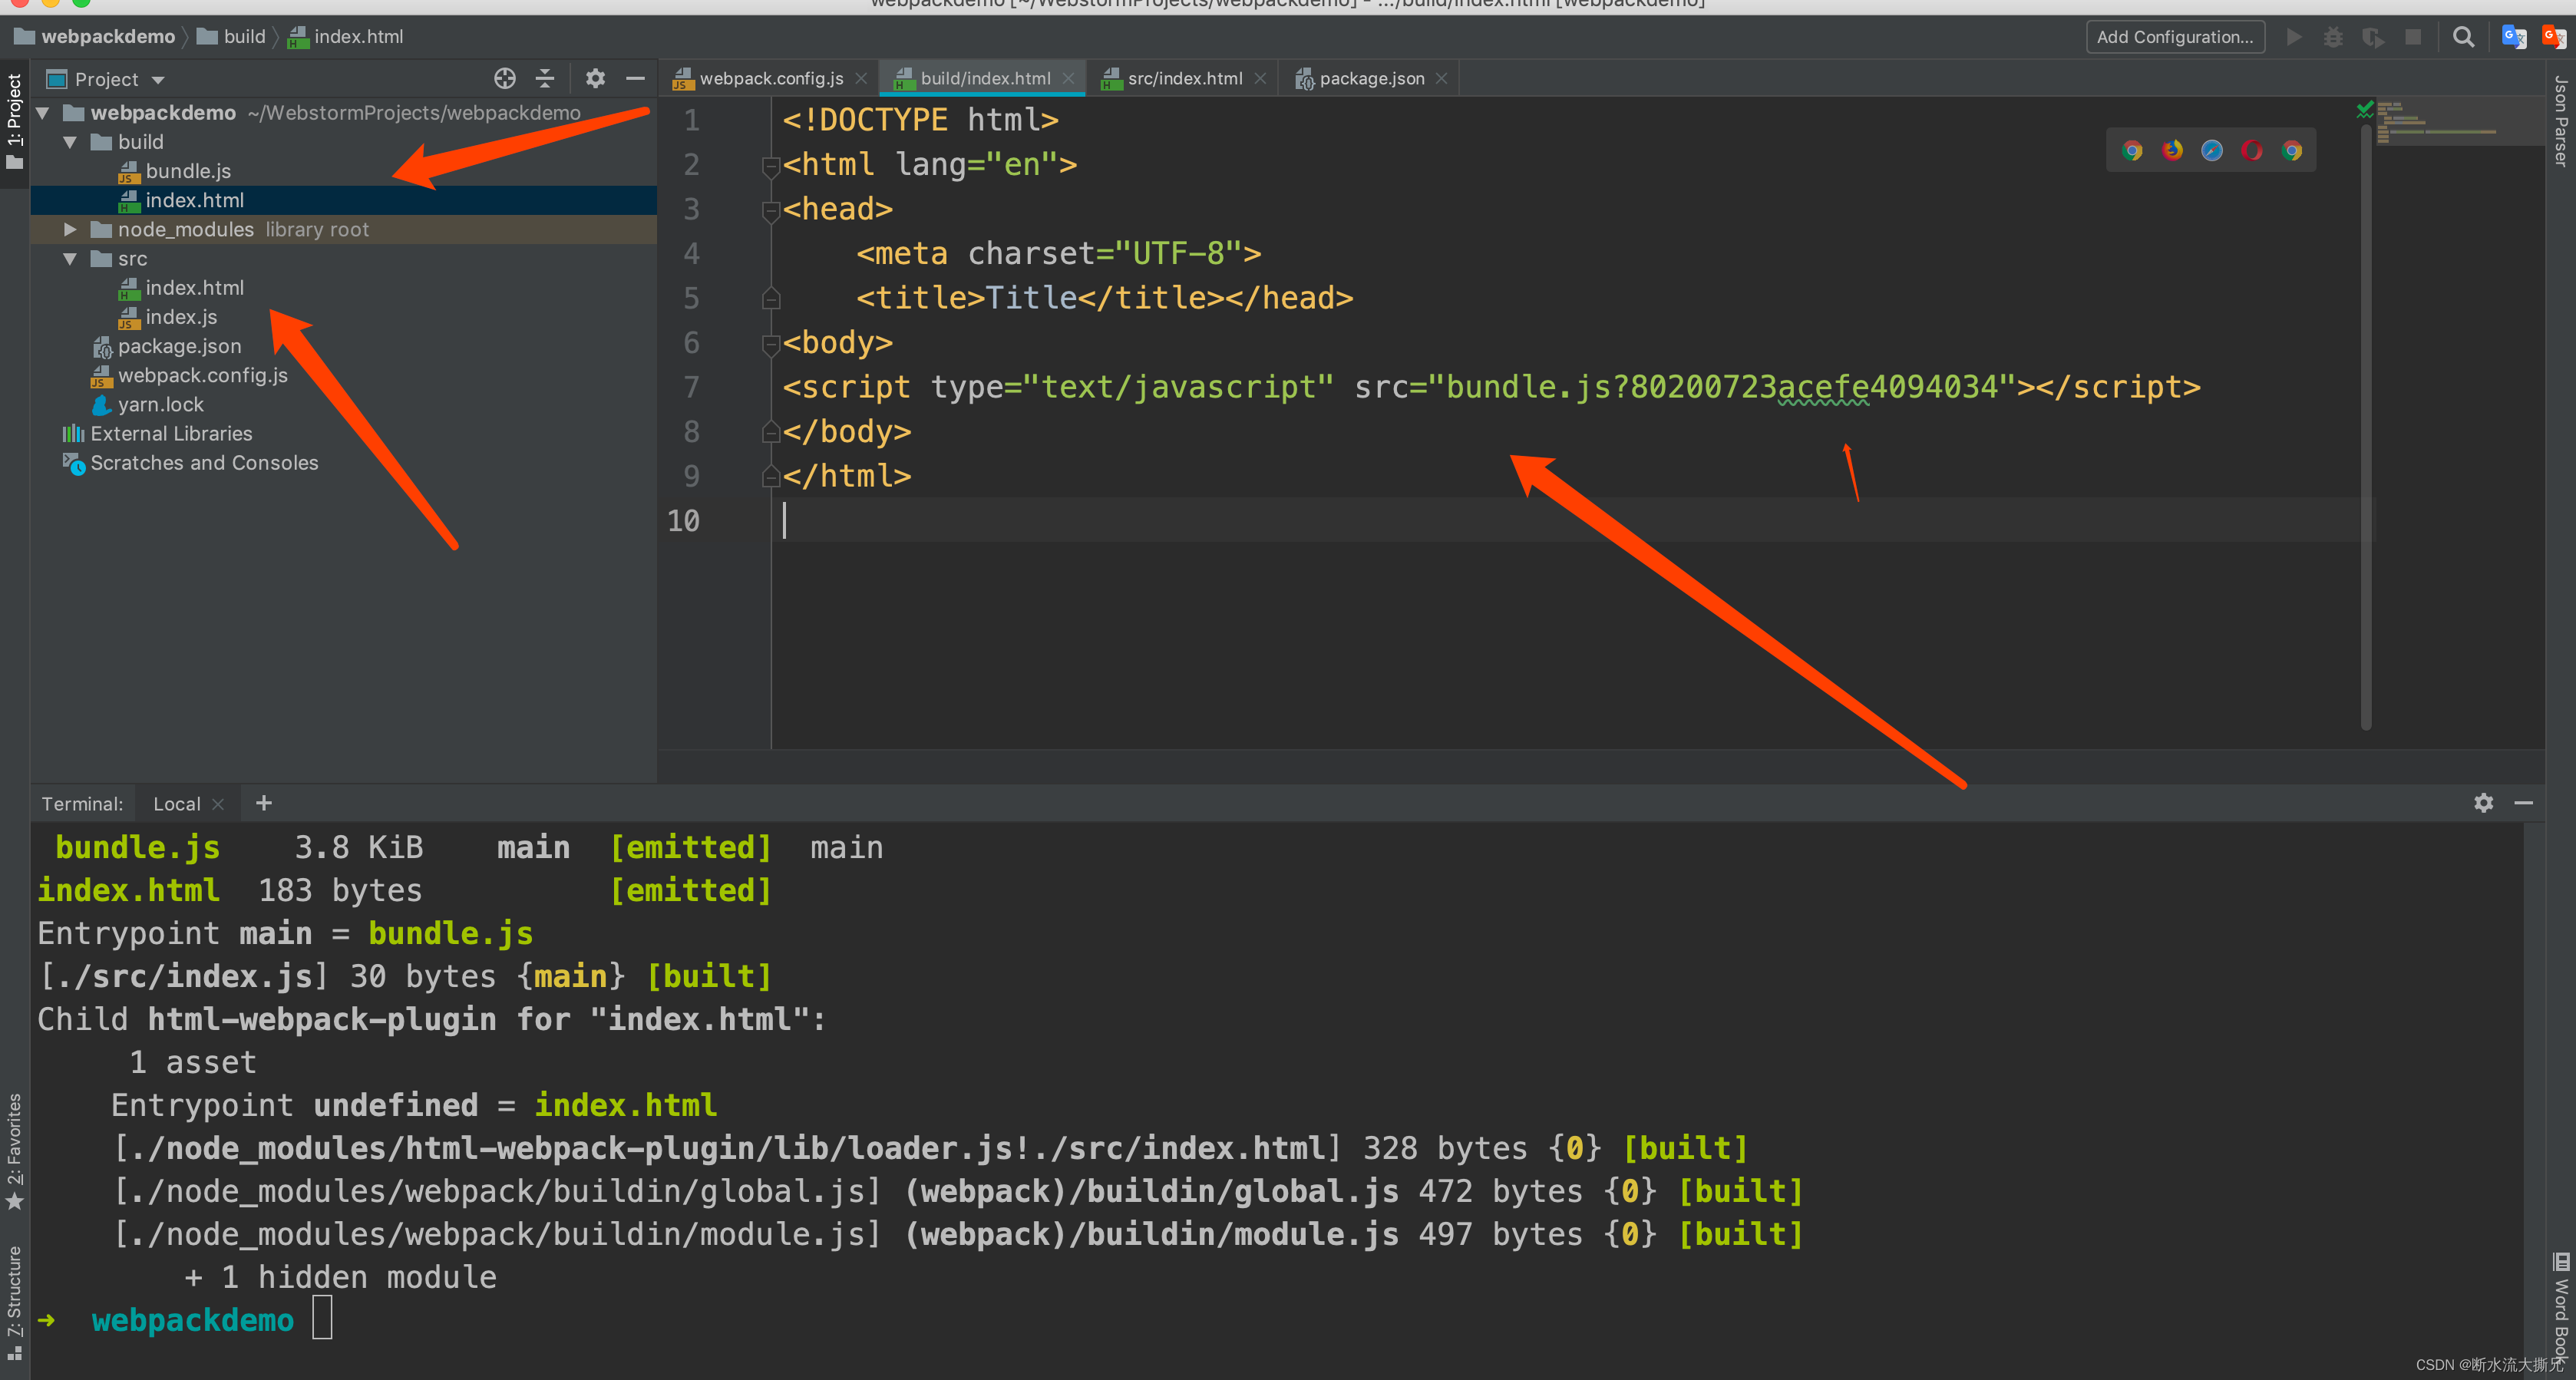Screen dimensions: 2576x1380
Task: Hide the Project panel with minus icon
Action: pyautogui.click(x=635, y=78)
